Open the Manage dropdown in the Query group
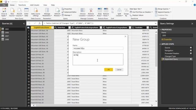Viewport: 196px width, 110px height. point(67,15)
